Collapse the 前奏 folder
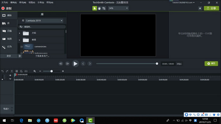 coord(20,40)
